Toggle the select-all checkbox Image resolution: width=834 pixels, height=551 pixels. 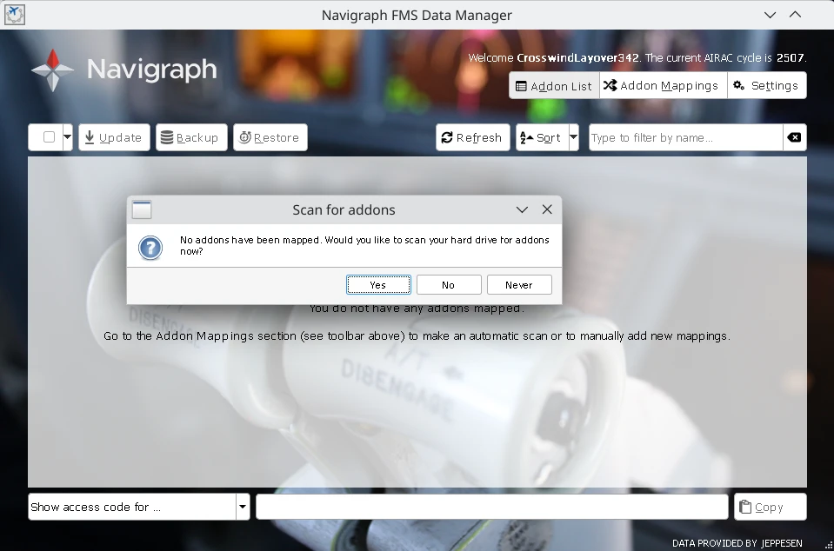49,137
